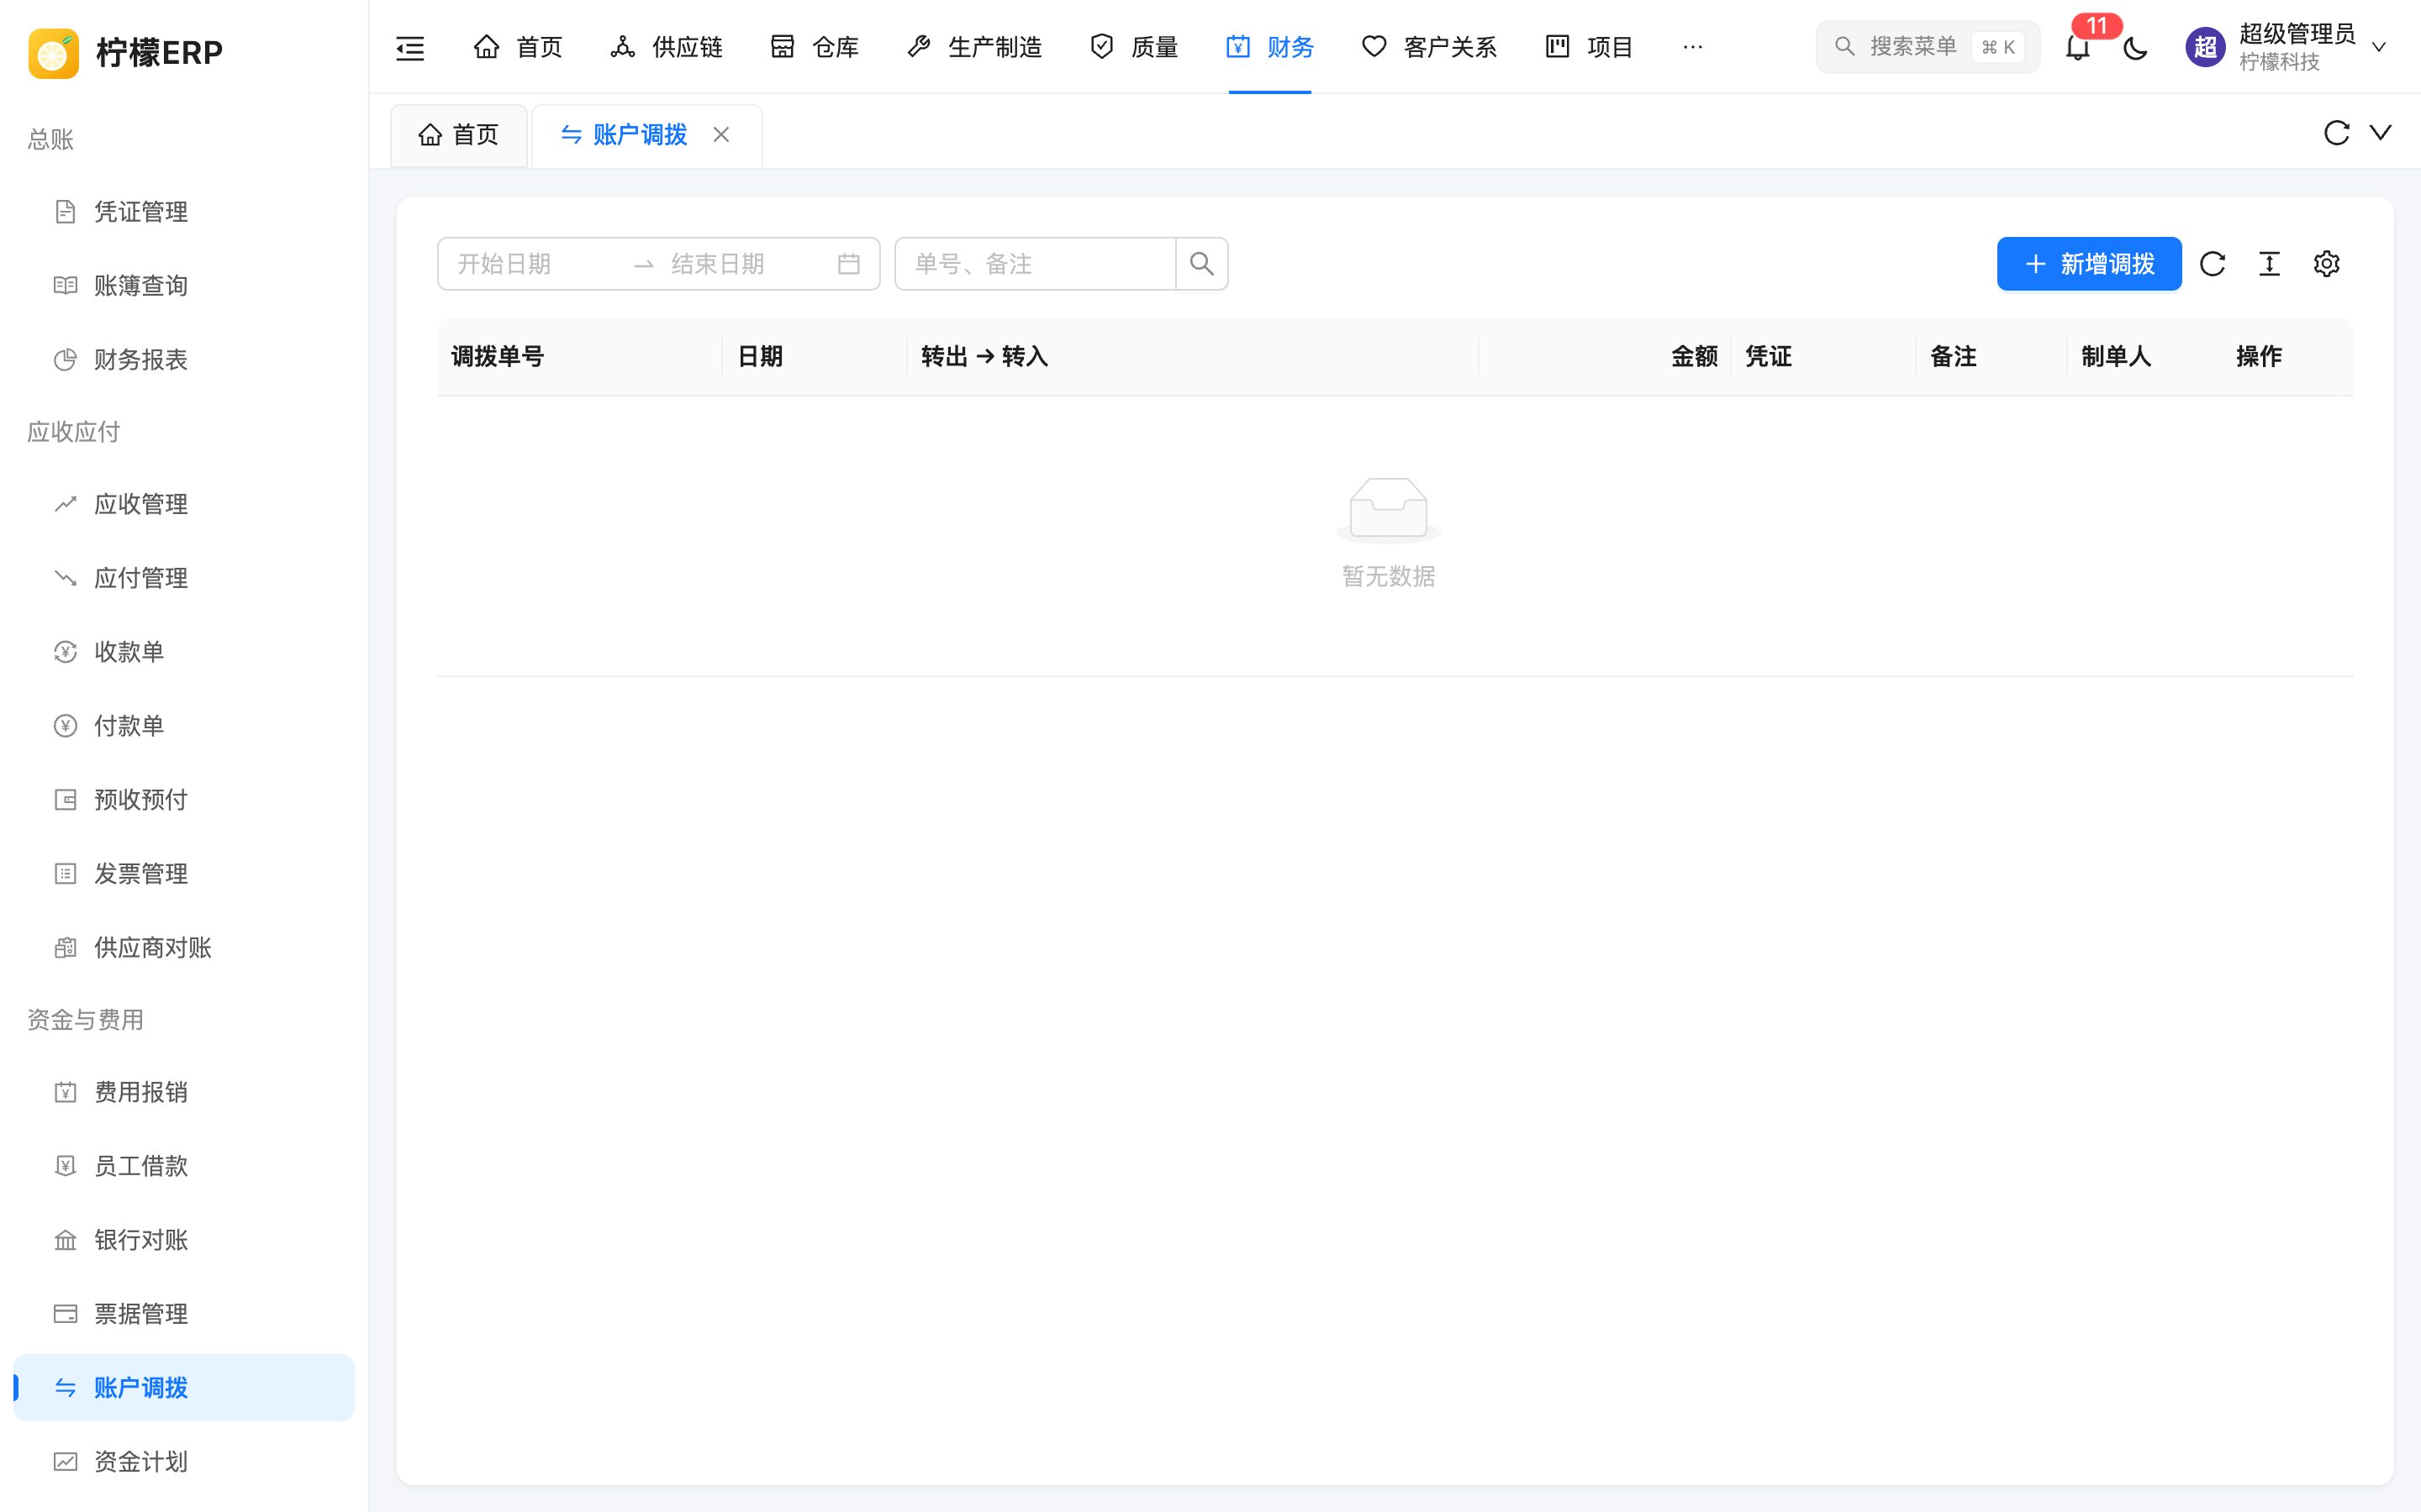Open 应收管理 in sidebar
Screen dimensions: 2421x1512
tap(184, 504)
